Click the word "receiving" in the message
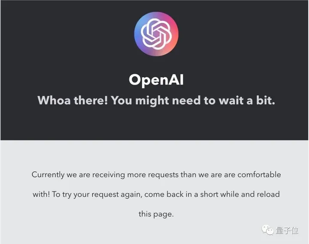 [109, 175]
